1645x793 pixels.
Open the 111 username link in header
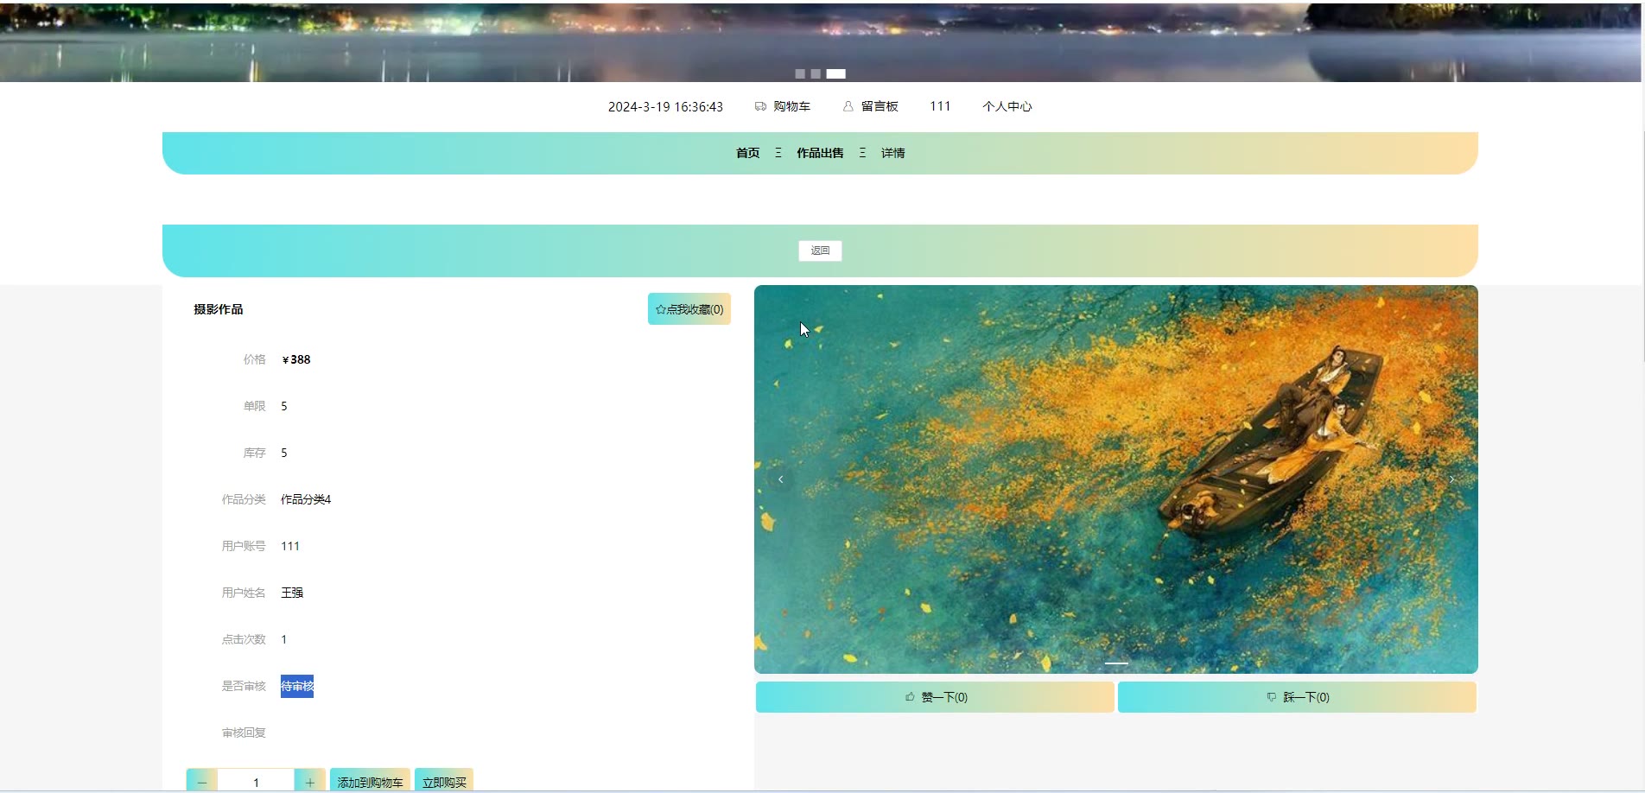[x=940, y=106]
